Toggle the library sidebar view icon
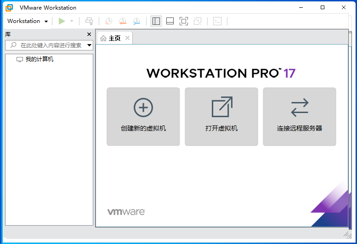This screenshot has width=357, height=244. (x=156, y=21)
